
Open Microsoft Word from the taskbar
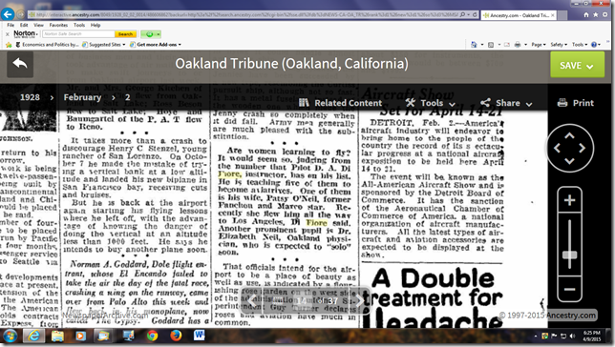coord(199,336)
